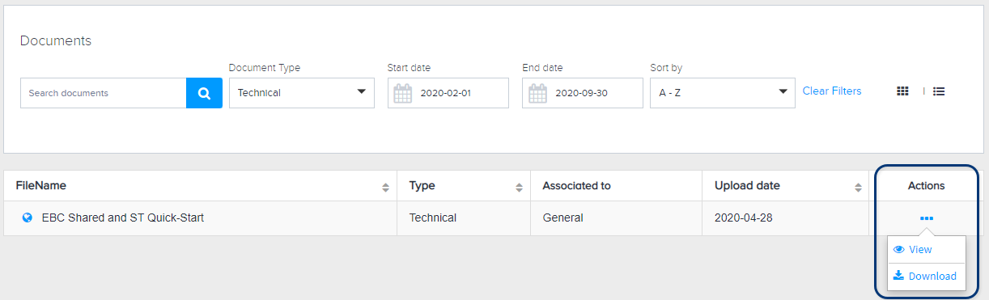The width and height of the screenshot is (989, 300).
Task: Click the End date 2020-09-30 field
Action: tap(583, 93)
